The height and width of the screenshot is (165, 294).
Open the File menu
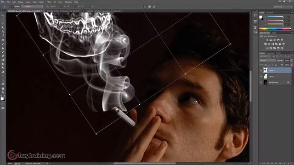8,2
